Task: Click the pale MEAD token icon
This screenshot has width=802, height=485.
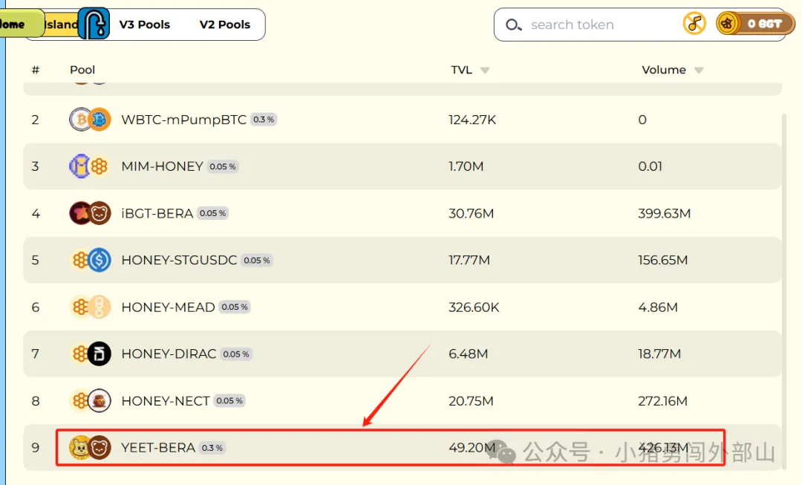Action: (100, 307)
